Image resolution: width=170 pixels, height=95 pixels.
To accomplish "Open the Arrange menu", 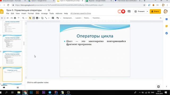I will (x=44, y=13).
